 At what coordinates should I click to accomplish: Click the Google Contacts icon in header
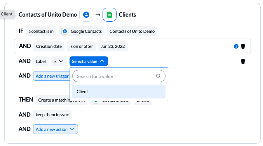[86, 15]
